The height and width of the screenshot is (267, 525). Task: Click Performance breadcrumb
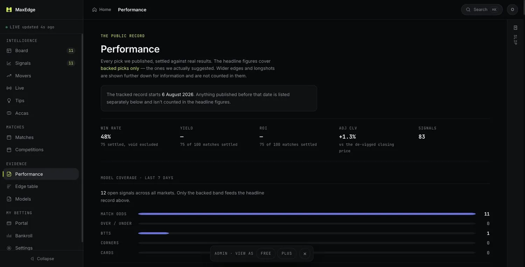[132, 10]
